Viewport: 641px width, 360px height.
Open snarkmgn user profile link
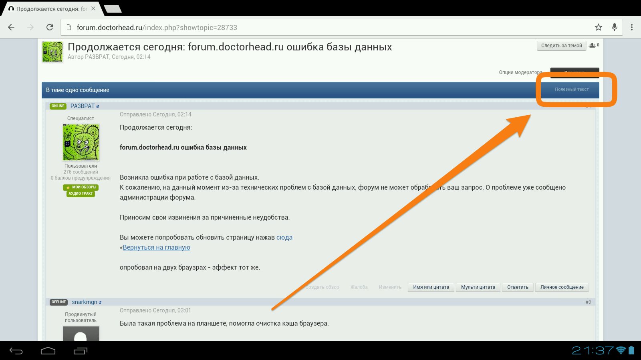coord(85,302)
